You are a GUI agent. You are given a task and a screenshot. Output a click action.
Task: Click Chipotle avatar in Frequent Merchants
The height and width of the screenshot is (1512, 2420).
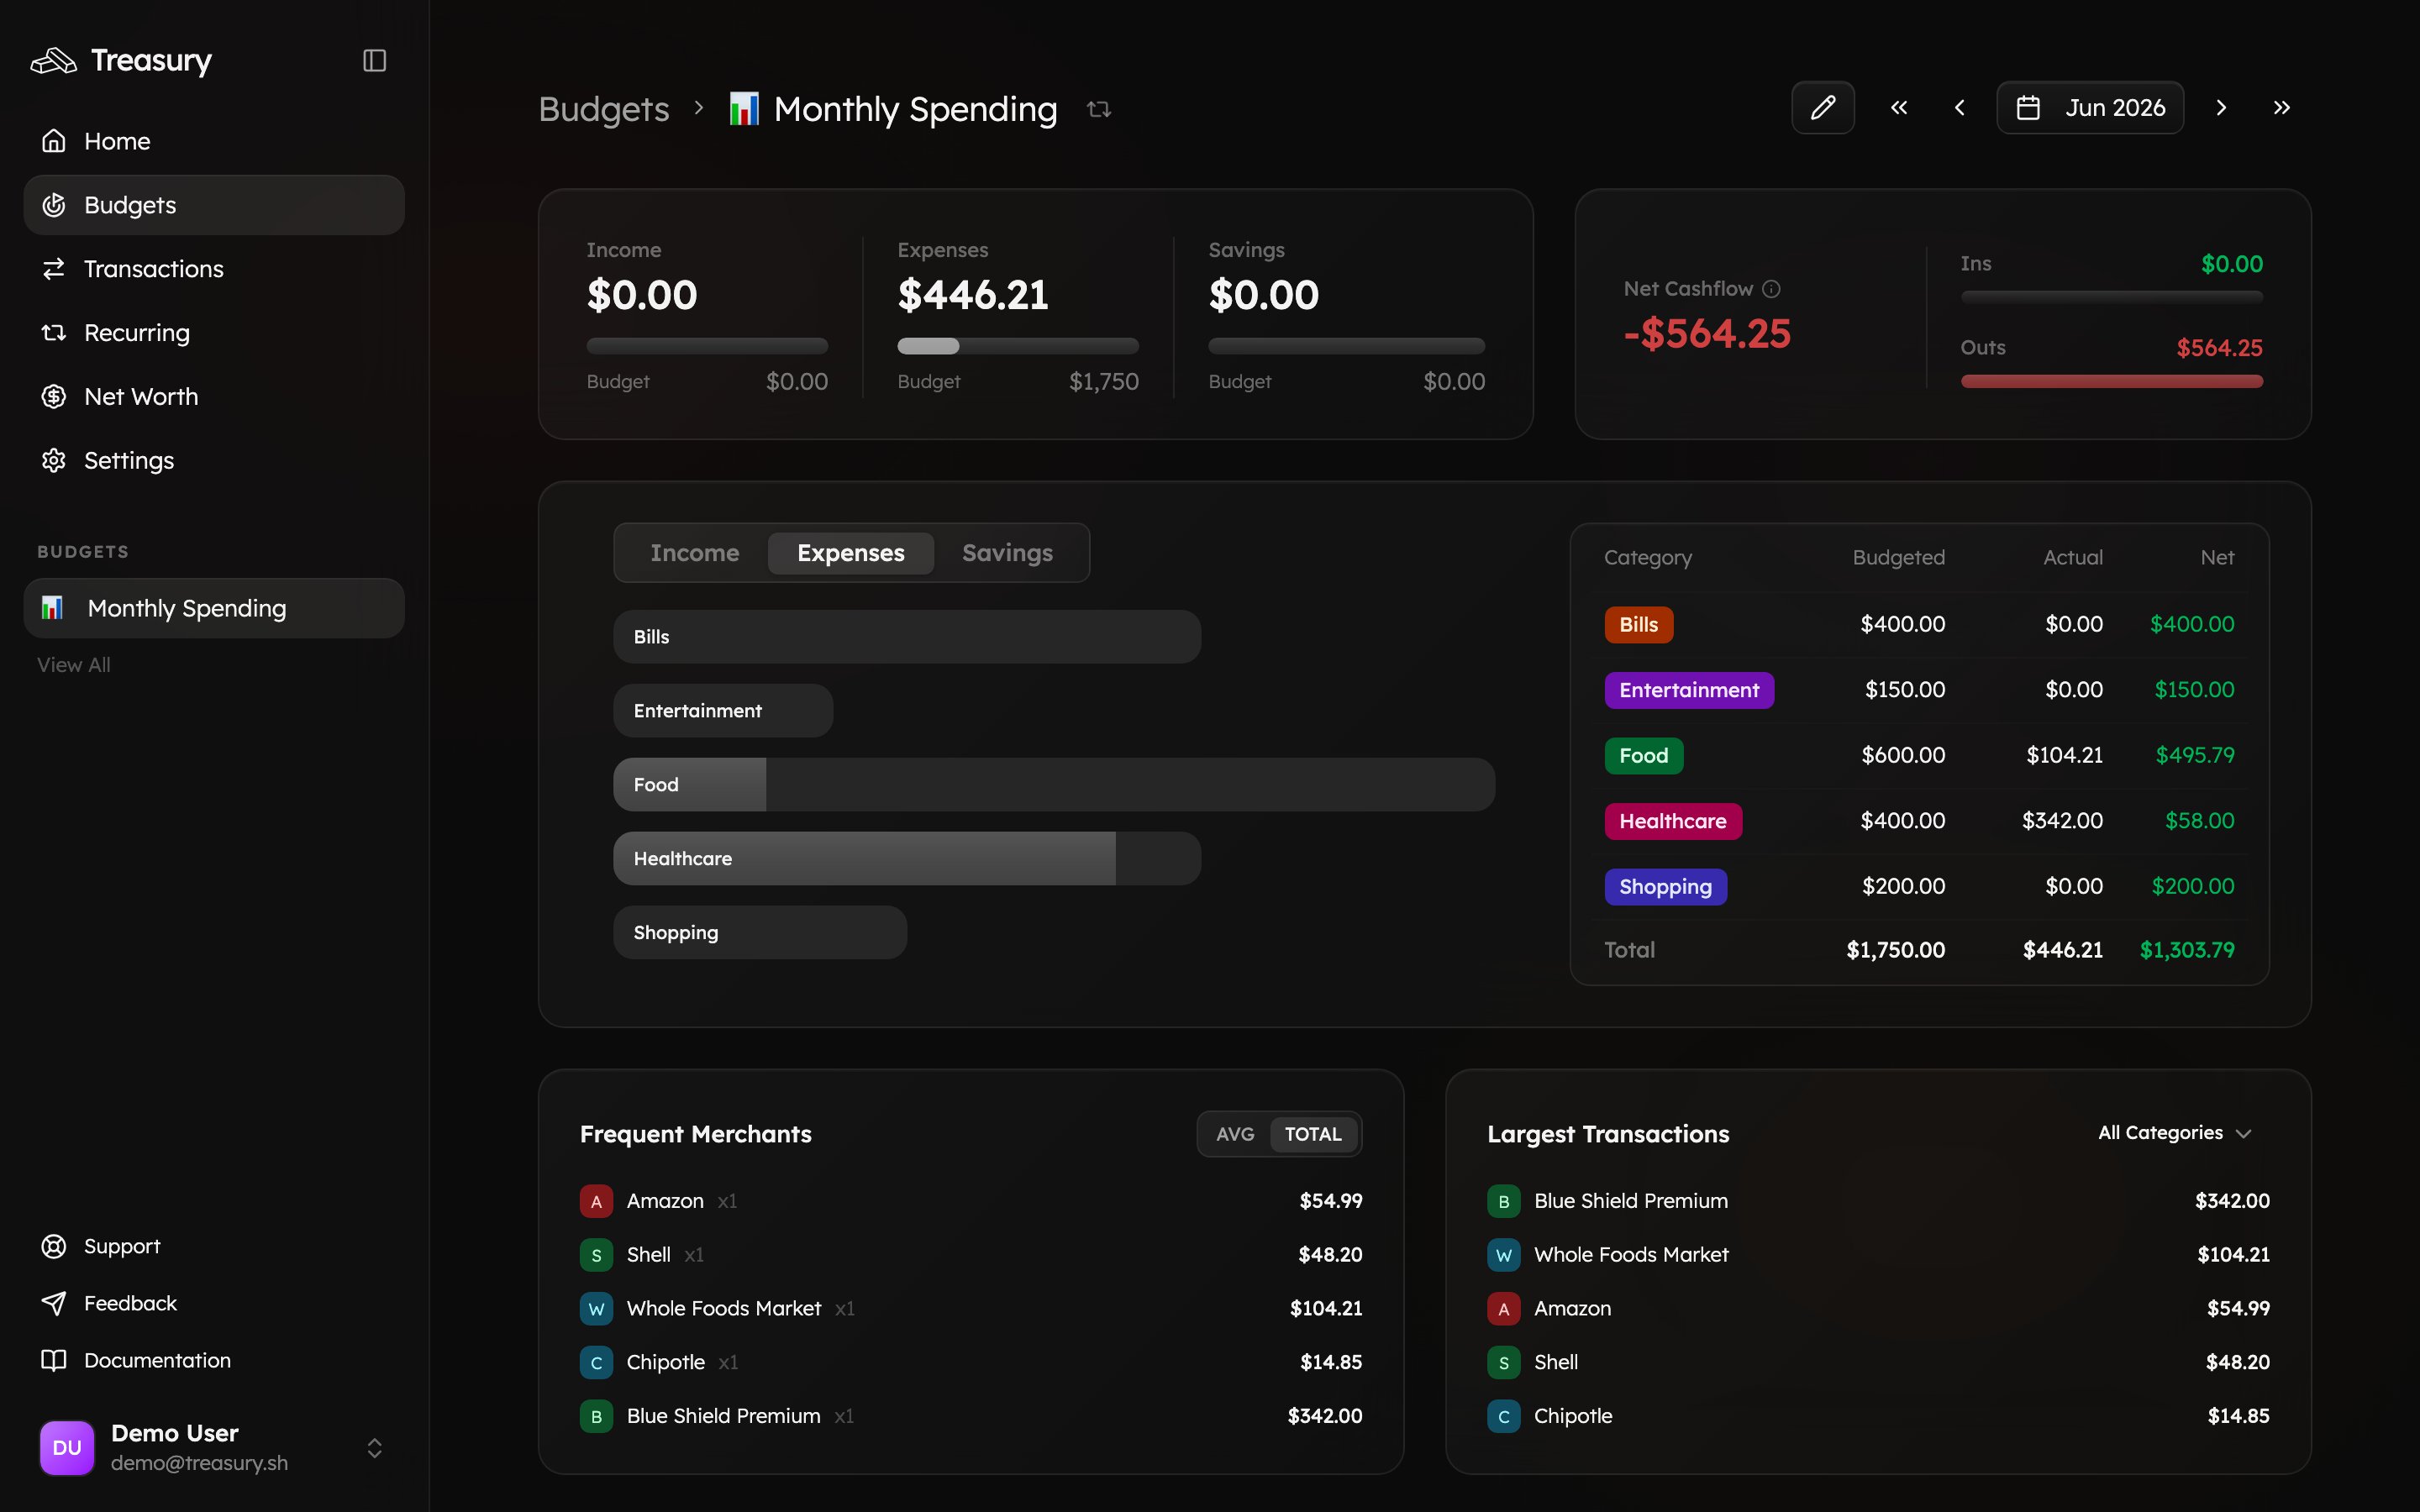[596, 1362]
